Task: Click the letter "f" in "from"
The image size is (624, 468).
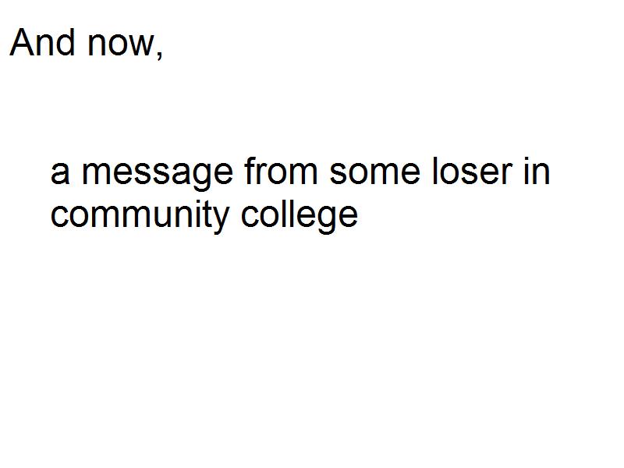Action: [250, 172]
